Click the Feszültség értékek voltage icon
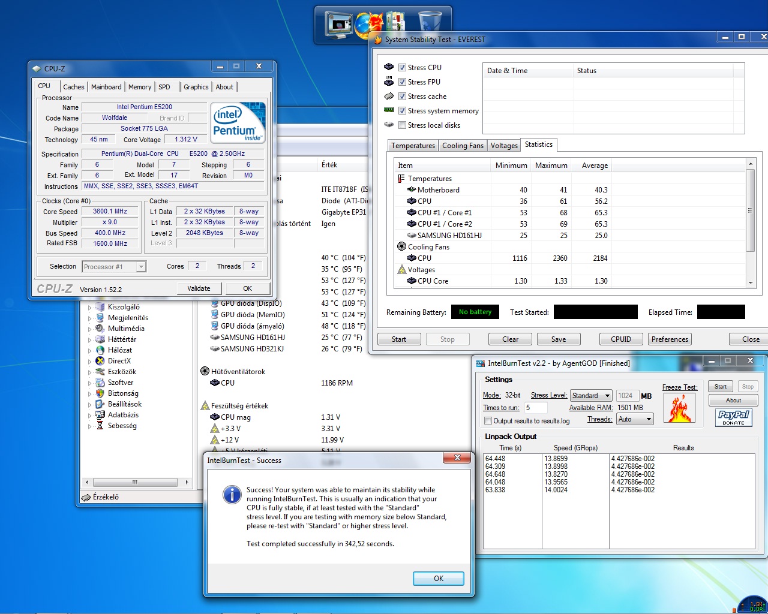768x614 pixels. click(205, 405)
